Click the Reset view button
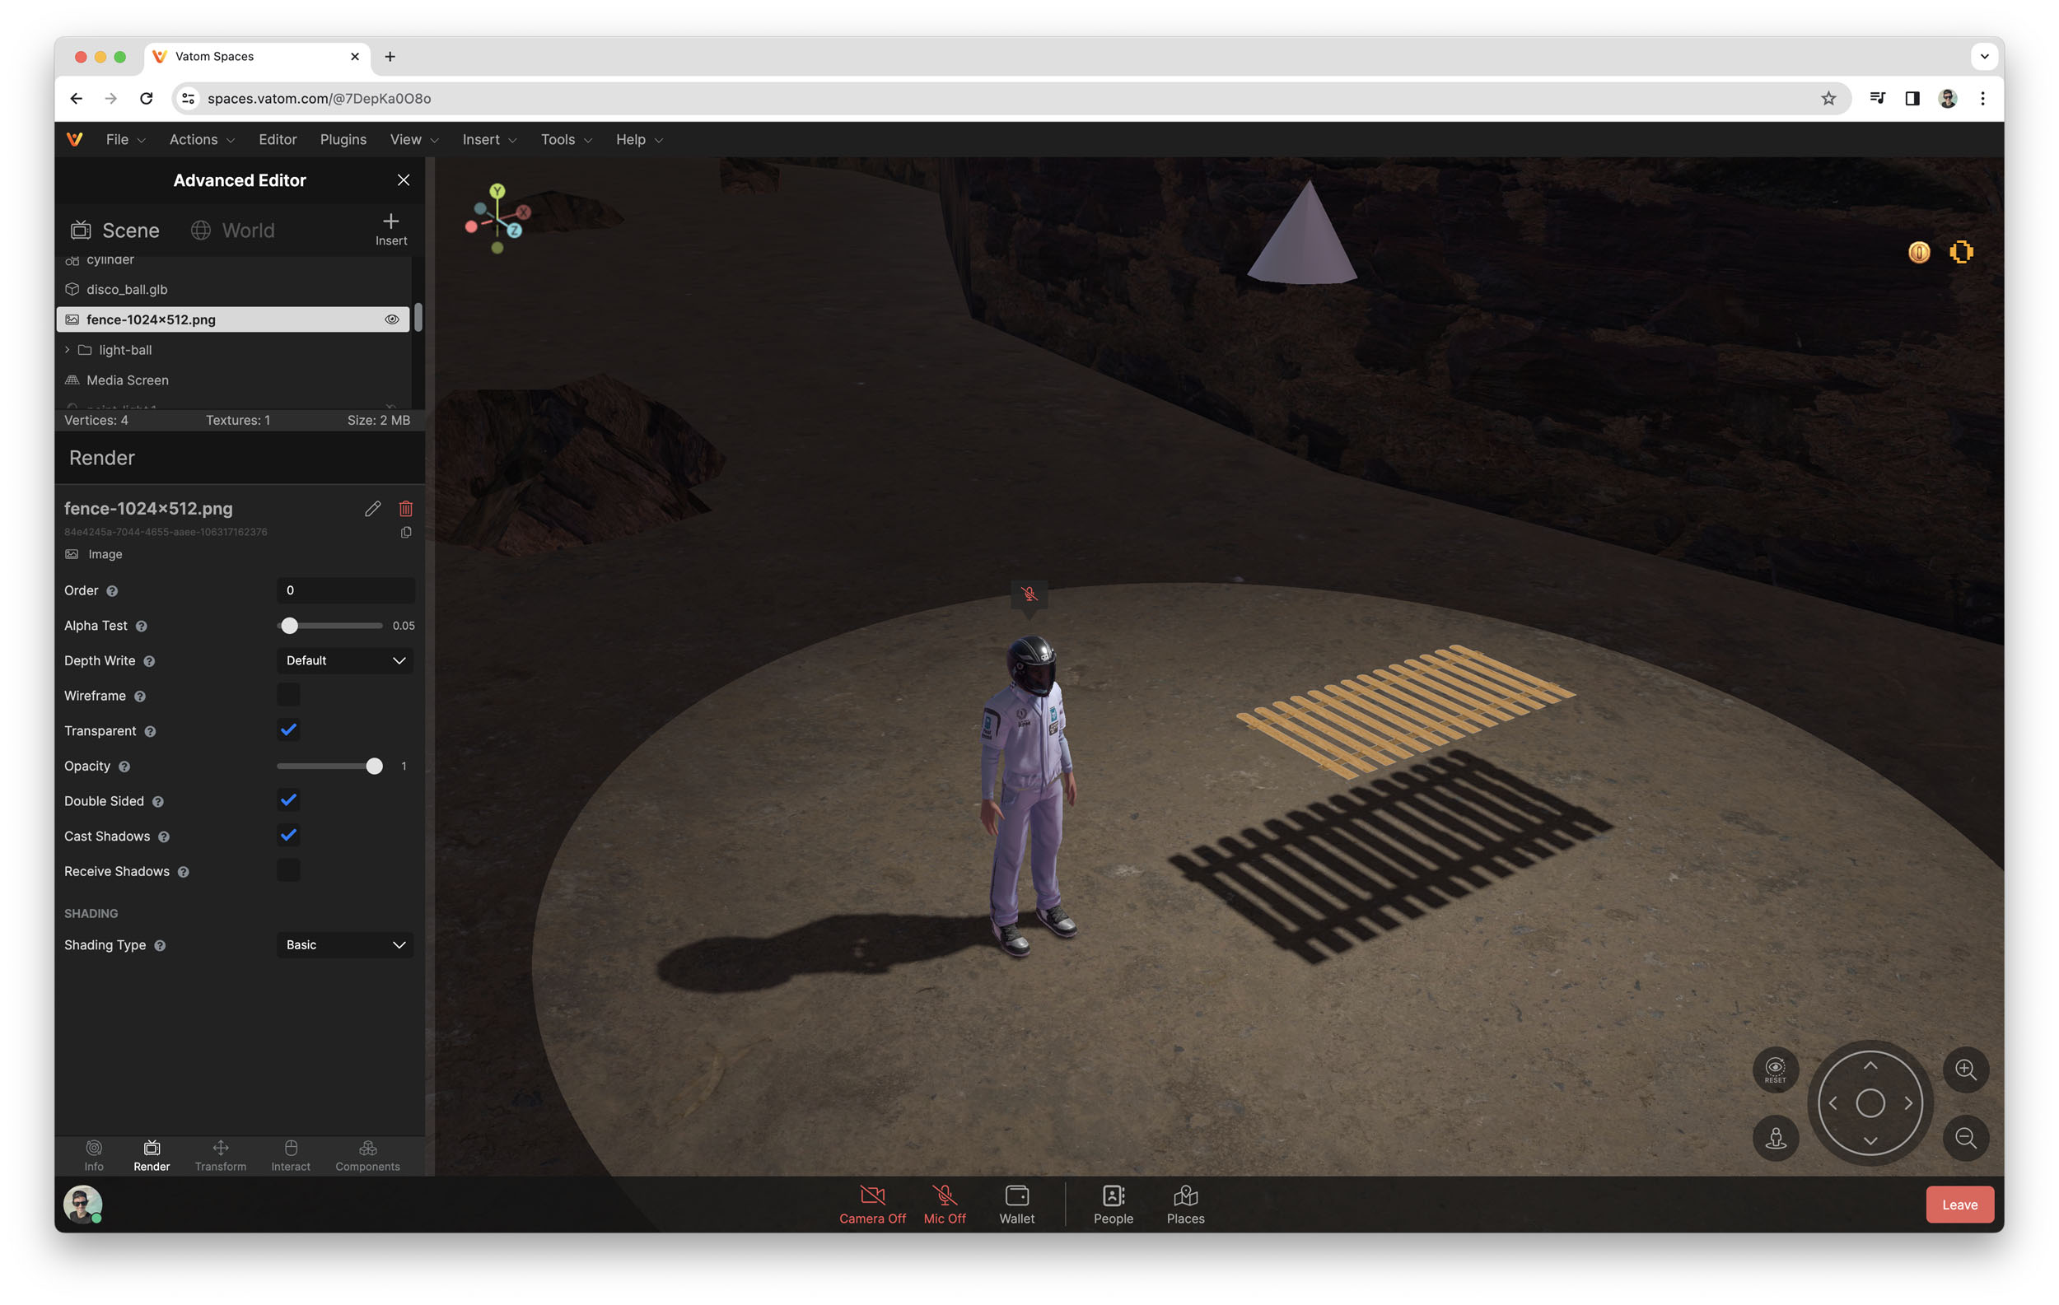 pos(1775,1070)
